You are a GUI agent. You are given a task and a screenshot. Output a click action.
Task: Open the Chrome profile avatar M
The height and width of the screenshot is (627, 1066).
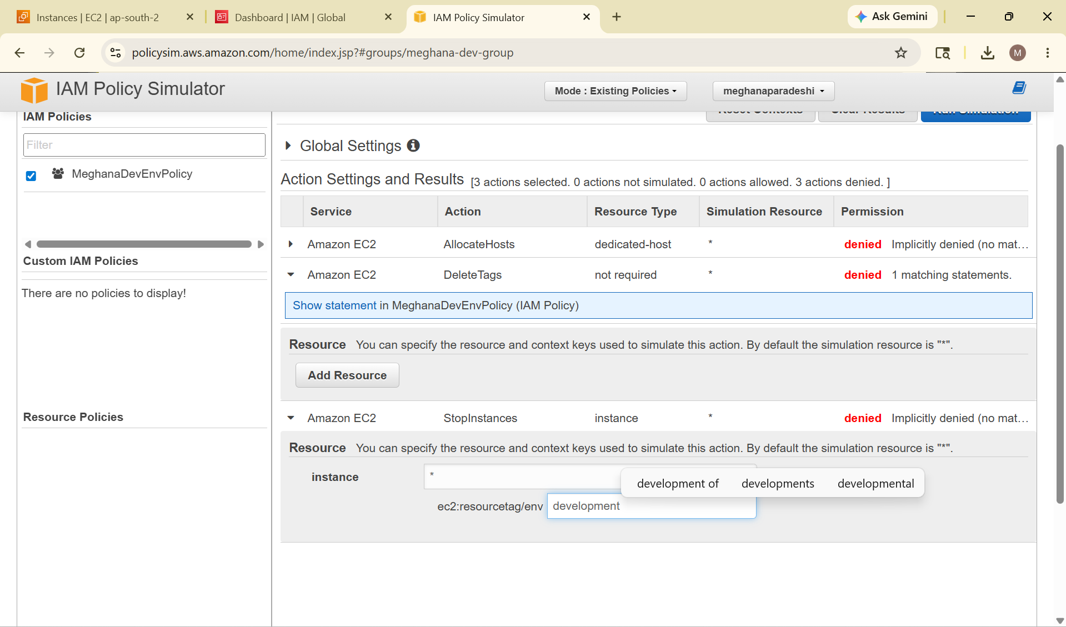1018,53
